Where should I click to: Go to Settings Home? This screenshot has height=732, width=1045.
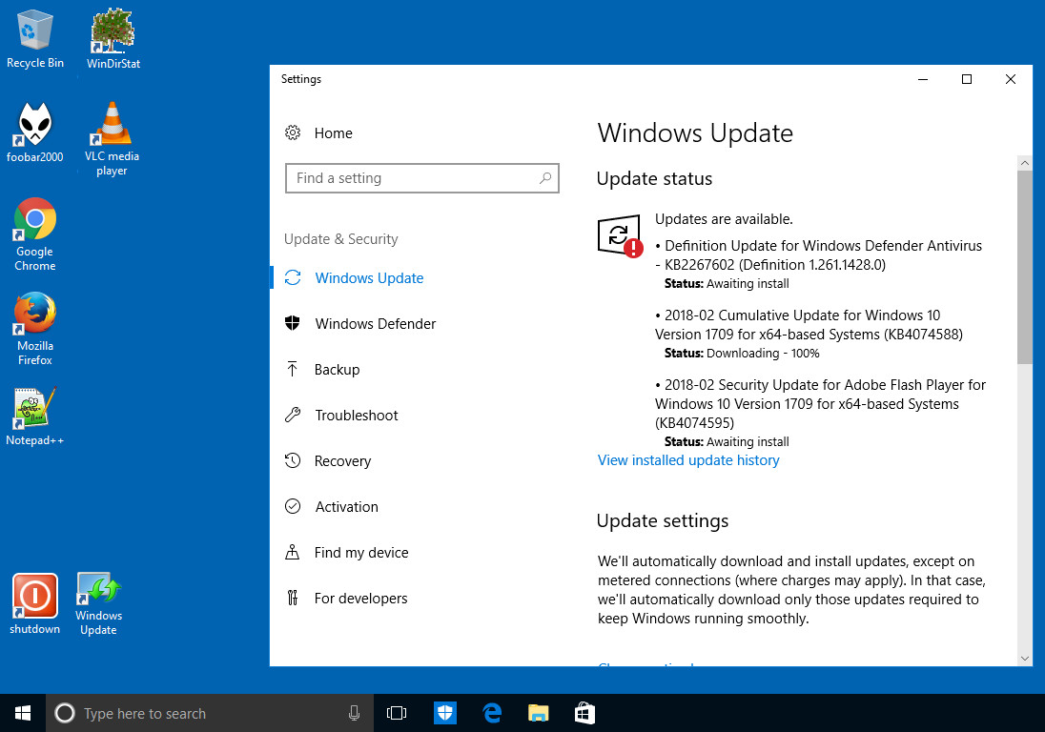[x=333, y=133]
